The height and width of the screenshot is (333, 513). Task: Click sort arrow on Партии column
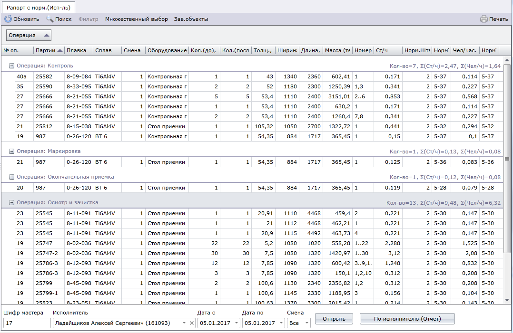pyautogui.click(x=60, y=51)
